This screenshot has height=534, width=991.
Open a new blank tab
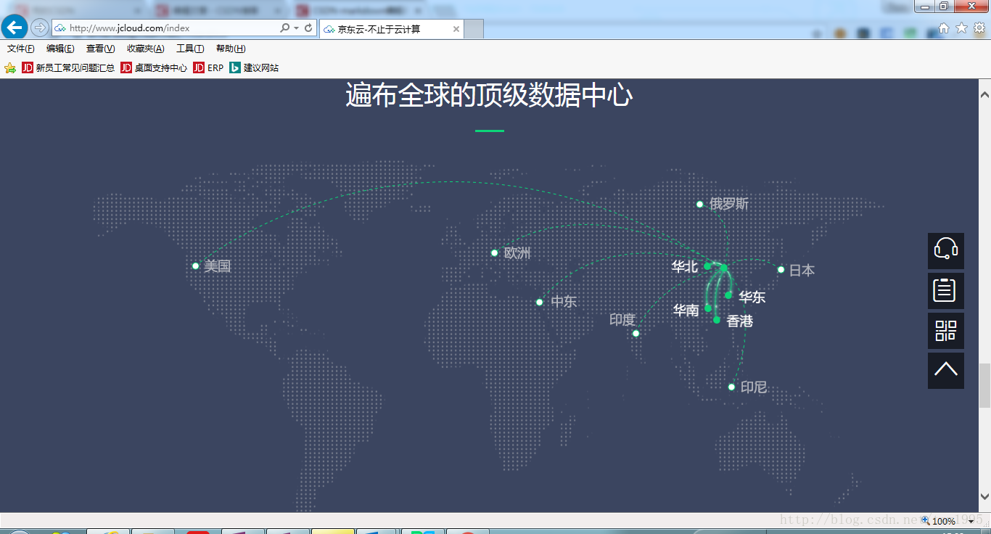pos(474,29)
